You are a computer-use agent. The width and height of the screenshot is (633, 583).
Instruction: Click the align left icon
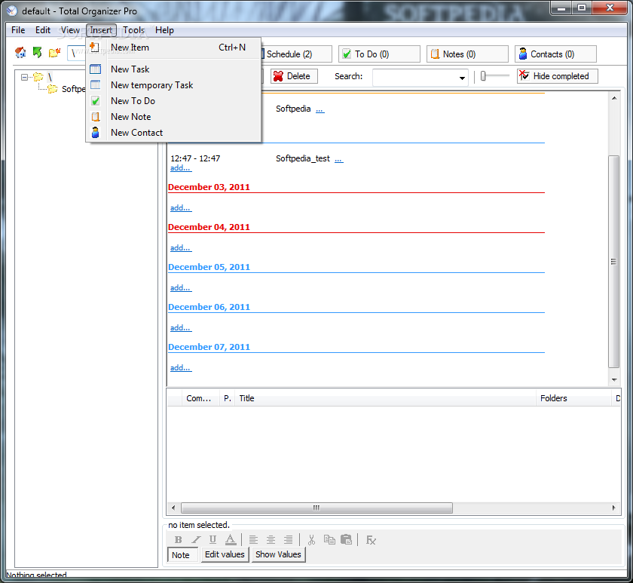(x=253, y=540)
